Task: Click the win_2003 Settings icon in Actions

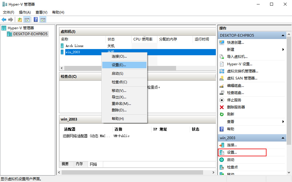Action: [222, 152]
